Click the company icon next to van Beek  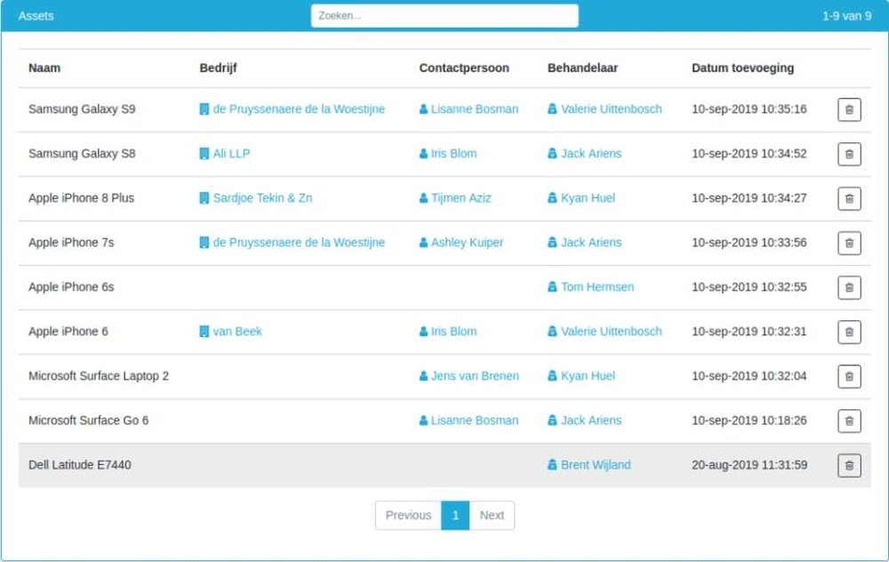point(203,332)
